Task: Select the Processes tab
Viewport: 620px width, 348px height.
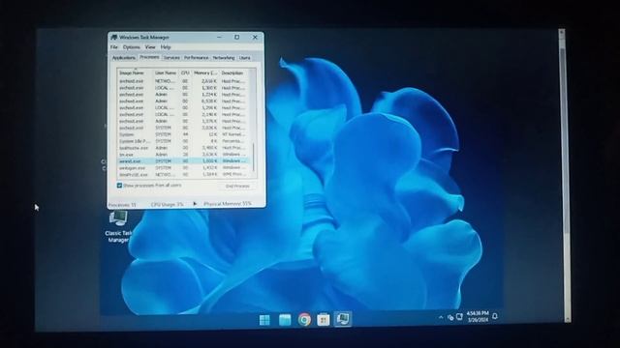Action: pos(149,57)
